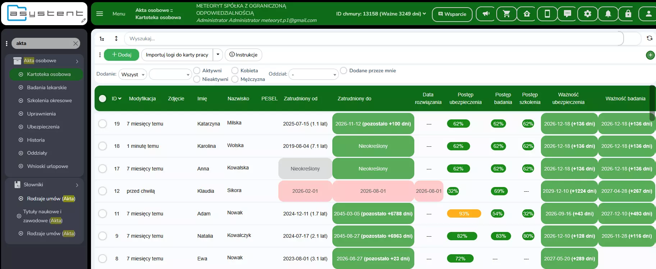Open Uprawnienia in sidebar
656x269 pixels.
tap(41, 114)
